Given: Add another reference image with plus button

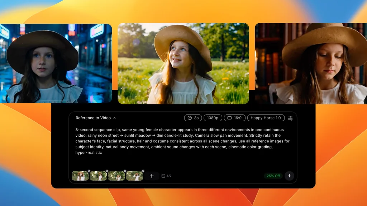Looking at the screenshot, I should pos(152,176).
